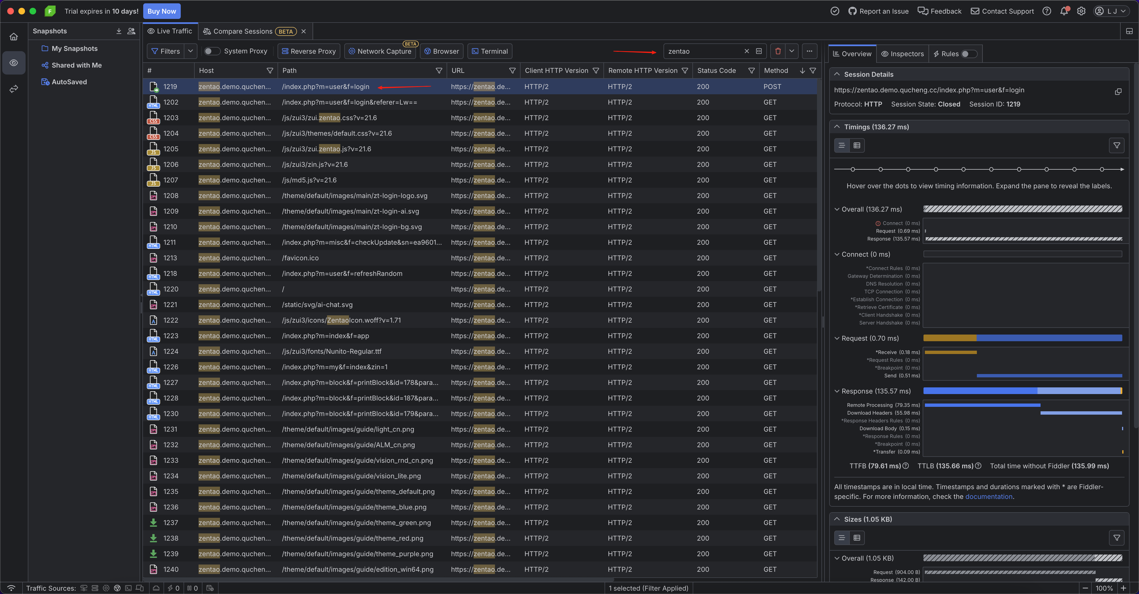
Task: Open the Filters dropdown arrow
Action: pyautogui.click(x=190, y=51)
